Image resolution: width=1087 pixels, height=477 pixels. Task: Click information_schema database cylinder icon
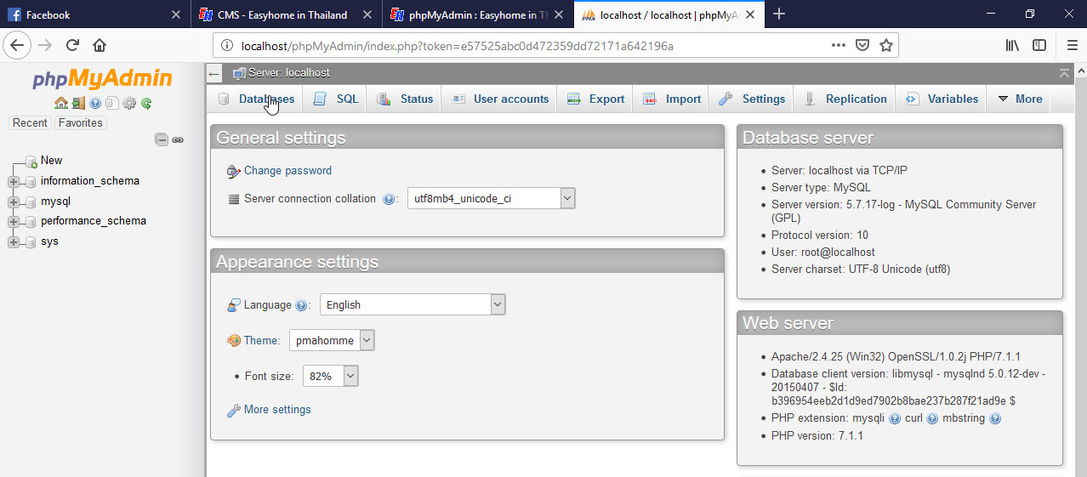click(x=31, y=181)
